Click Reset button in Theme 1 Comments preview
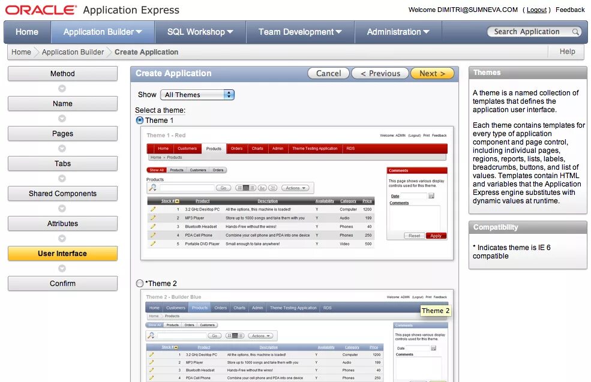Image resolution: width=591 pixels, height=382 pixels. 414,236
